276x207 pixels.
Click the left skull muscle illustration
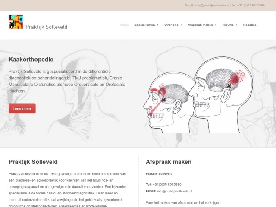click(166, 100)
